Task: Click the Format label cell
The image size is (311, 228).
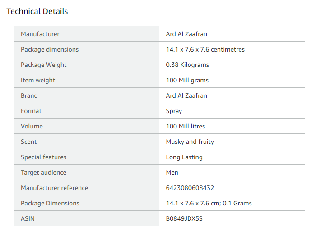Action: pyautogui.click(x=31, y=111)
